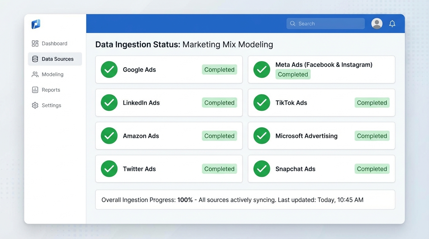Click TikTok Ads green checkmark
Image resolution: width=429 pixels, height=239 pixels.
(x=262, y=103)
